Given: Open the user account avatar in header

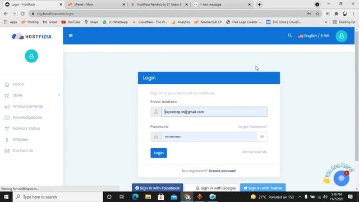Looking at the screenshot, I should pyautogui.click(x=342, y=36).
